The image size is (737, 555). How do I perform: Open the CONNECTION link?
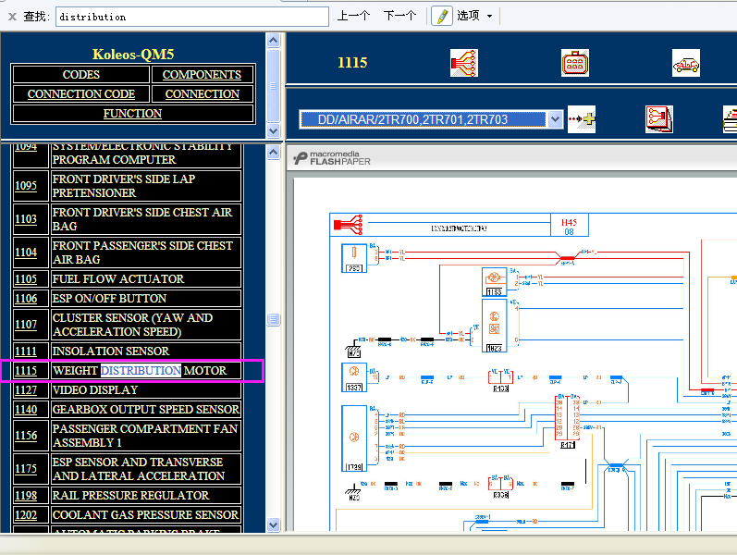coord(203,94)
